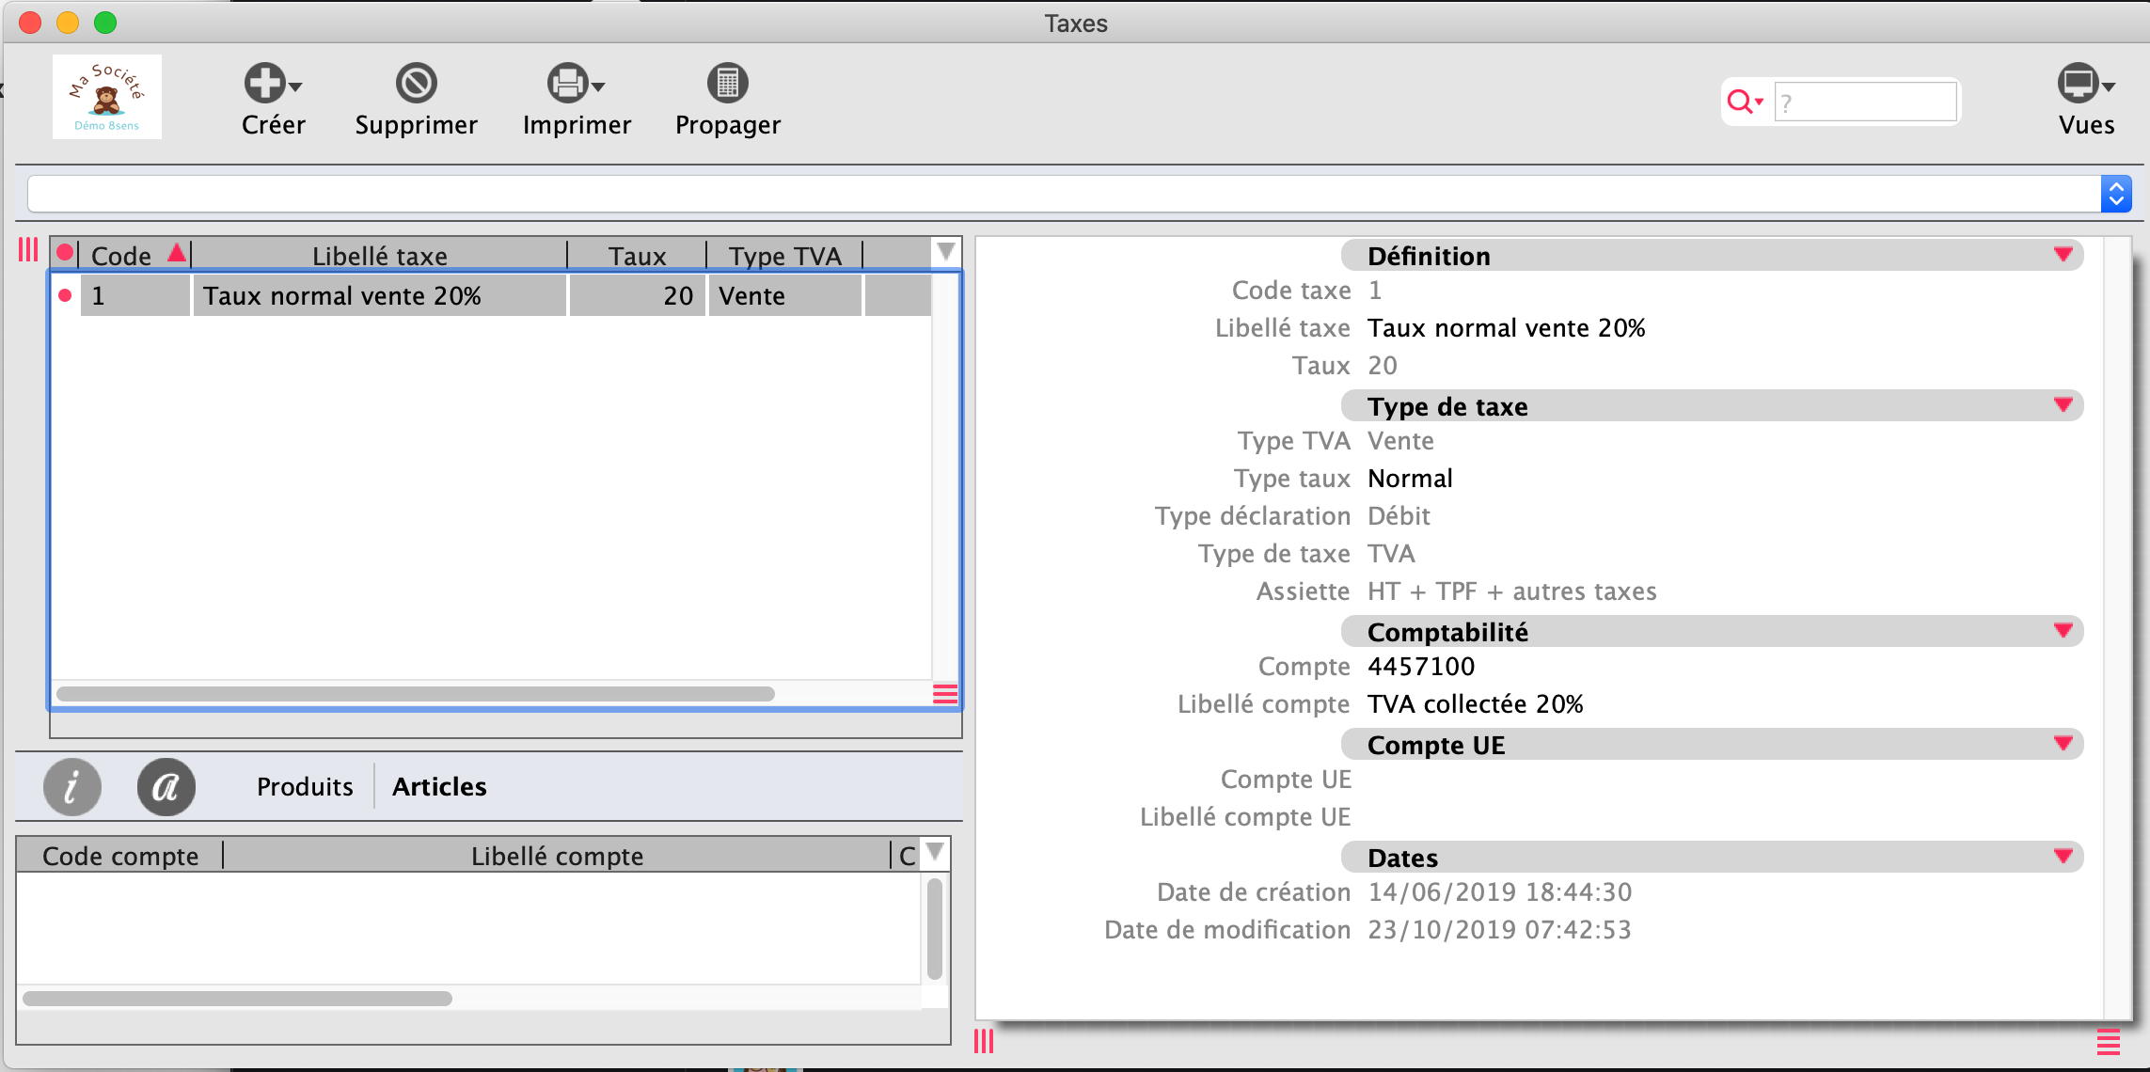Click tax list horizontal scrollbar

point(416,694)
